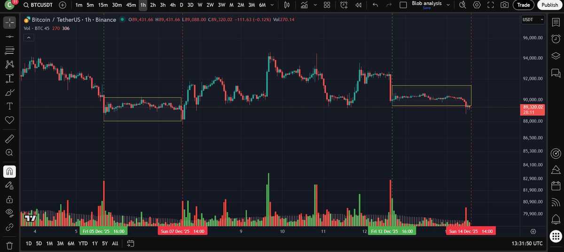
Task: Open the candlestick chart style menu
Action: coord(286,5)
